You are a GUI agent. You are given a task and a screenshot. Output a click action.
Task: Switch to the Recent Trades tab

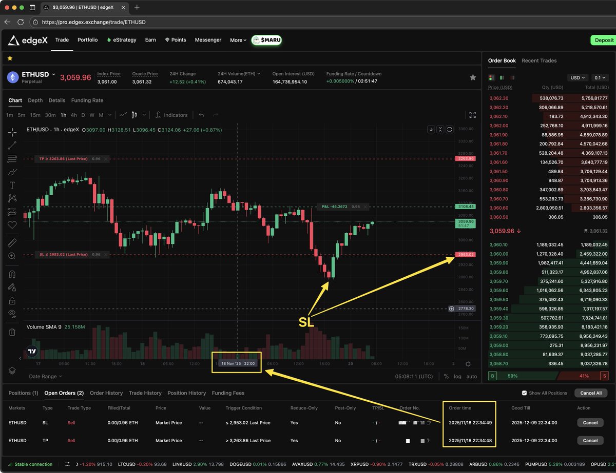(539, 60)
